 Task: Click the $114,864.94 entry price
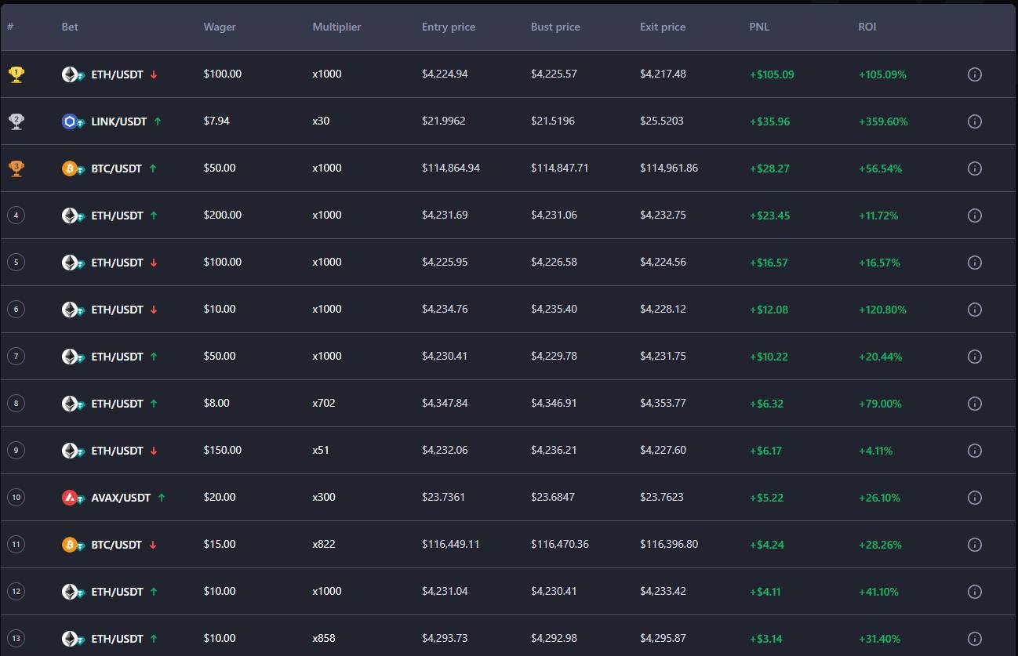click(451, 168)
